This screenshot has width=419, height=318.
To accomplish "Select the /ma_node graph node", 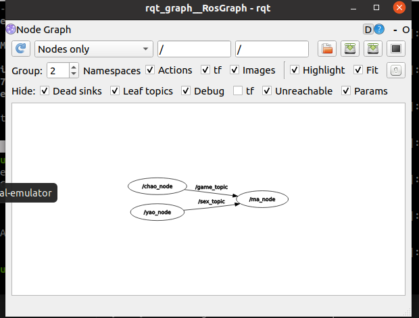I will point(263,199).
